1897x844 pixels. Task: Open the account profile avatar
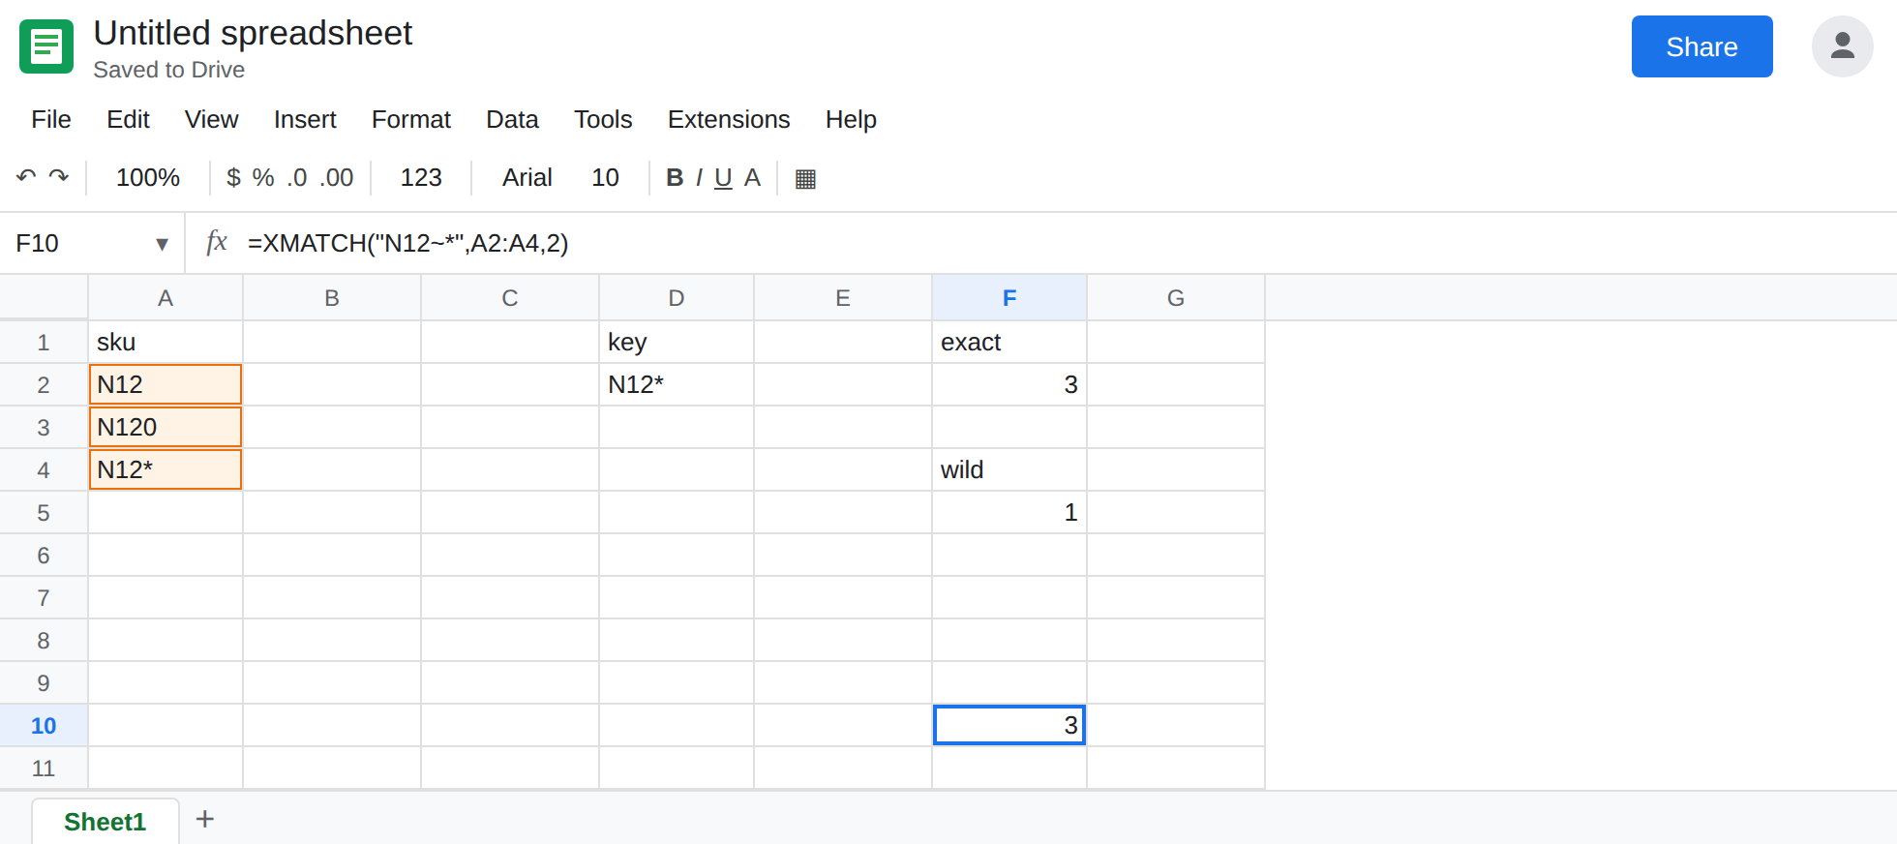click(x=1842, y=46)
